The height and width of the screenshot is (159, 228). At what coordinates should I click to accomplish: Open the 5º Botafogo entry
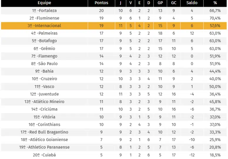(44, 41)
